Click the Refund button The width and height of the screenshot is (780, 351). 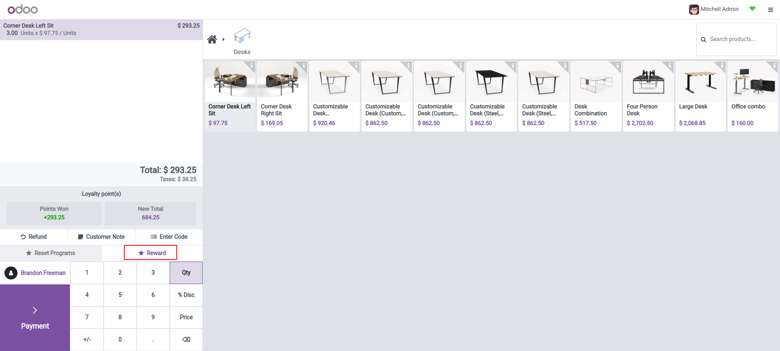pyautogui.click(x=34, y=237)
